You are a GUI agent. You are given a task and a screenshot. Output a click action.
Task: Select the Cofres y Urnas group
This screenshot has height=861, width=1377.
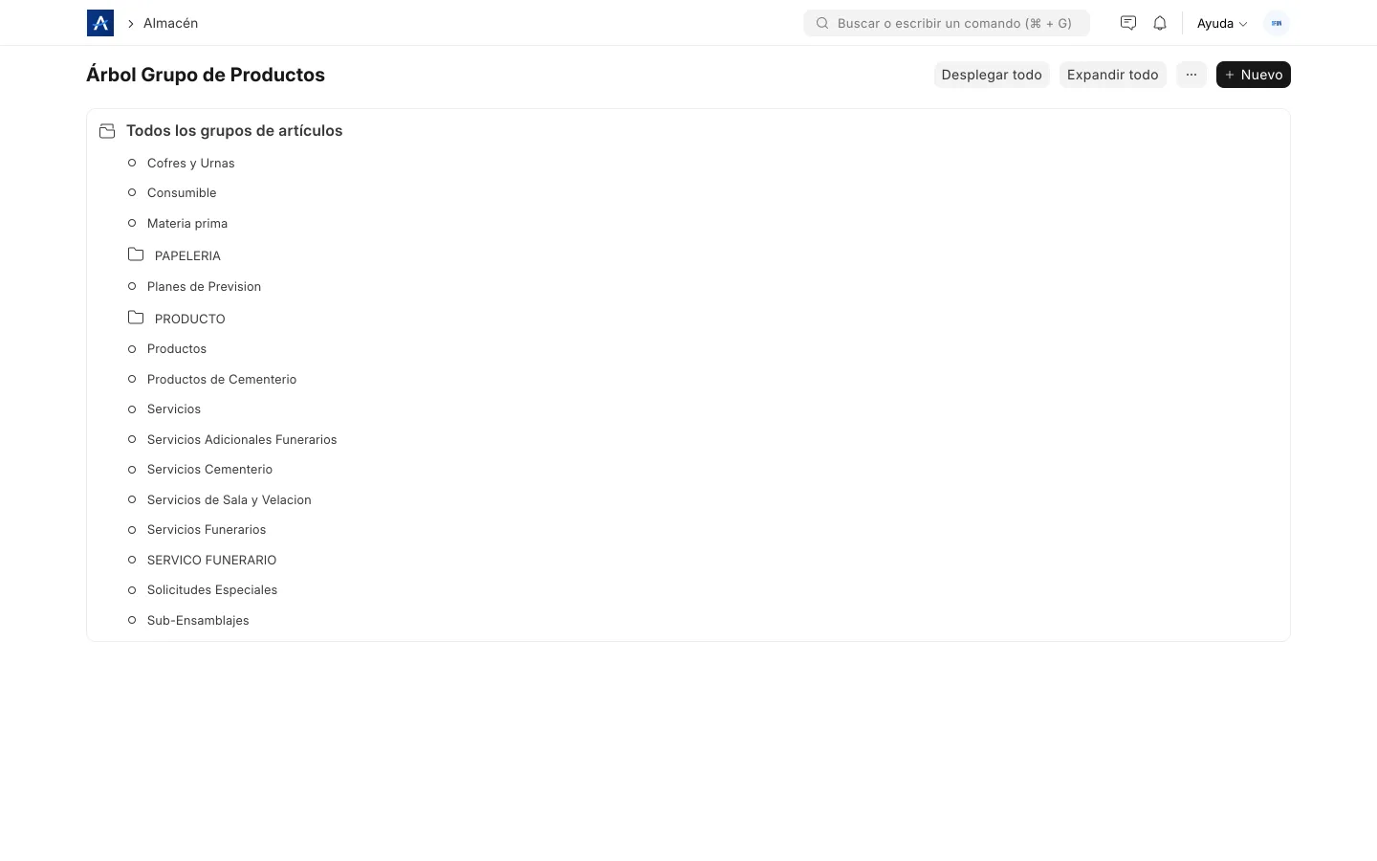coord(191,163)
